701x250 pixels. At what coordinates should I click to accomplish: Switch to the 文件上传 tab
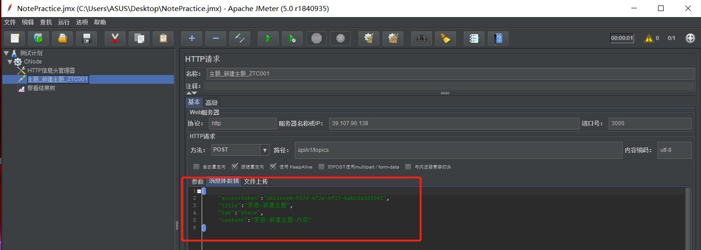(x=256, y=181)
